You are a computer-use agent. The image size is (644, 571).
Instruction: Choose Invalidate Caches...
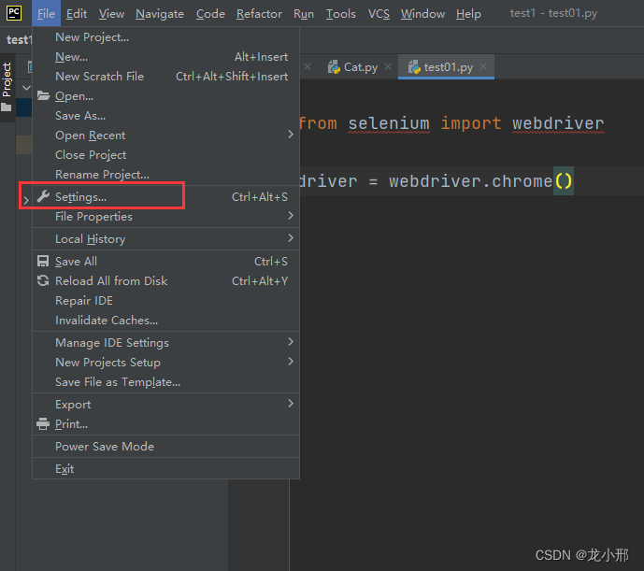point(166,321)
